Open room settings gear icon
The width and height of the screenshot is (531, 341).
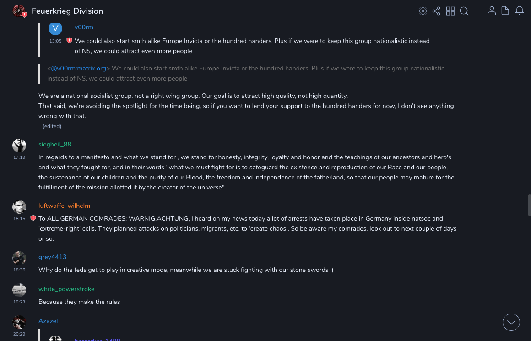click(x=423, y=11)
